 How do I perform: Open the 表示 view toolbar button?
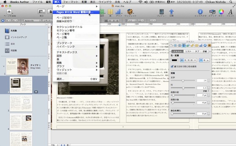click(x=41, y=12)
